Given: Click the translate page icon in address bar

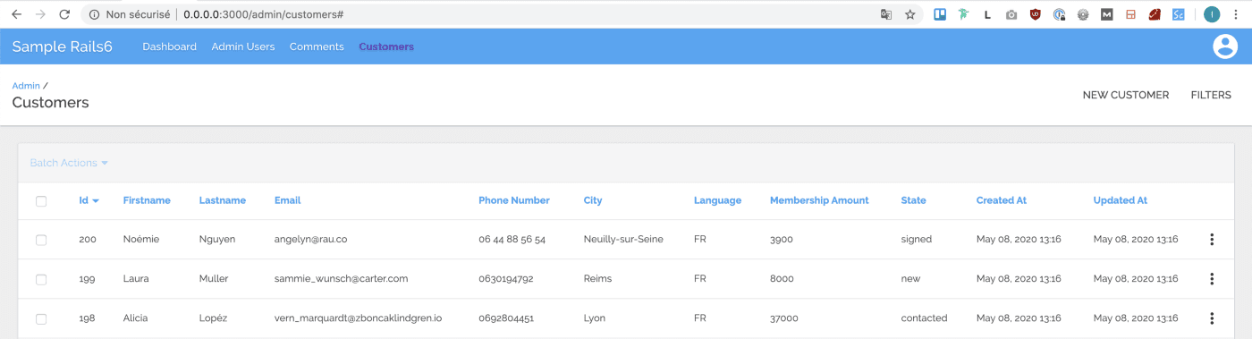Looking at the screenshot, I should pyautogui.click(x=886, y=14).
